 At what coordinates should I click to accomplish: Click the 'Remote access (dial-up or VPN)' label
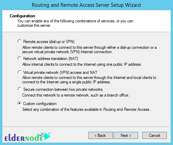click(49, 42)
